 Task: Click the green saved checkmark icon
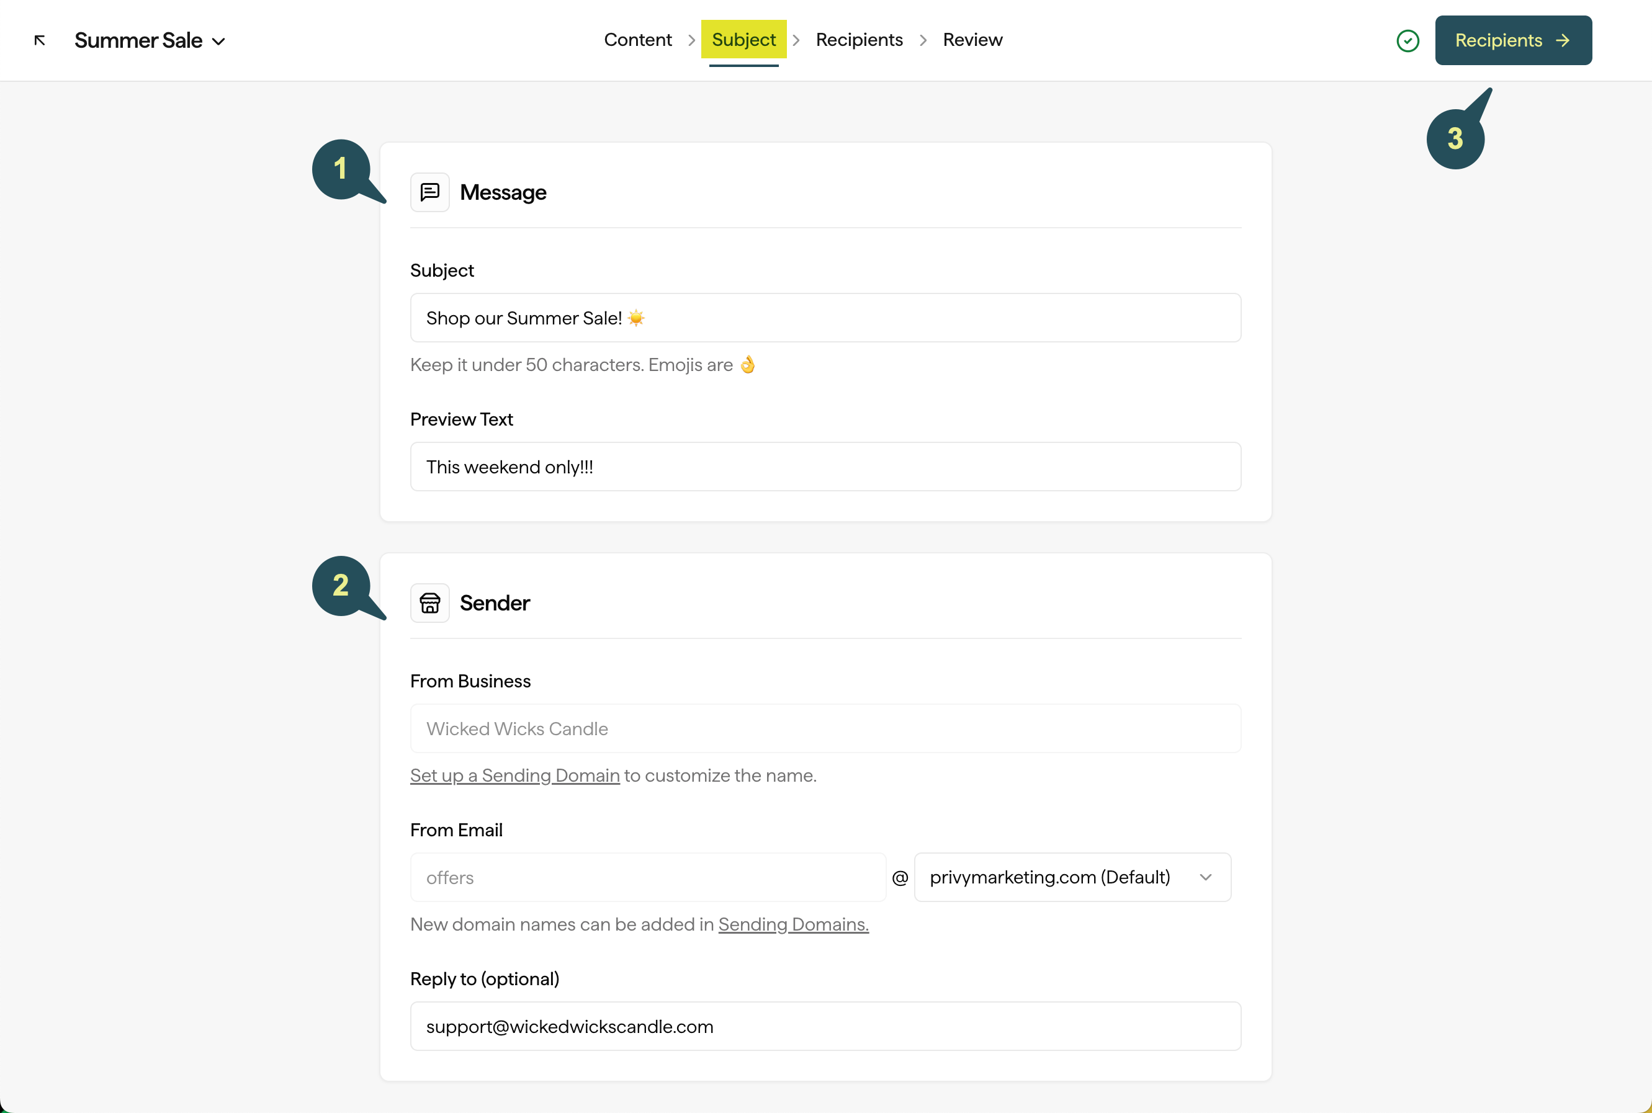1407,40
